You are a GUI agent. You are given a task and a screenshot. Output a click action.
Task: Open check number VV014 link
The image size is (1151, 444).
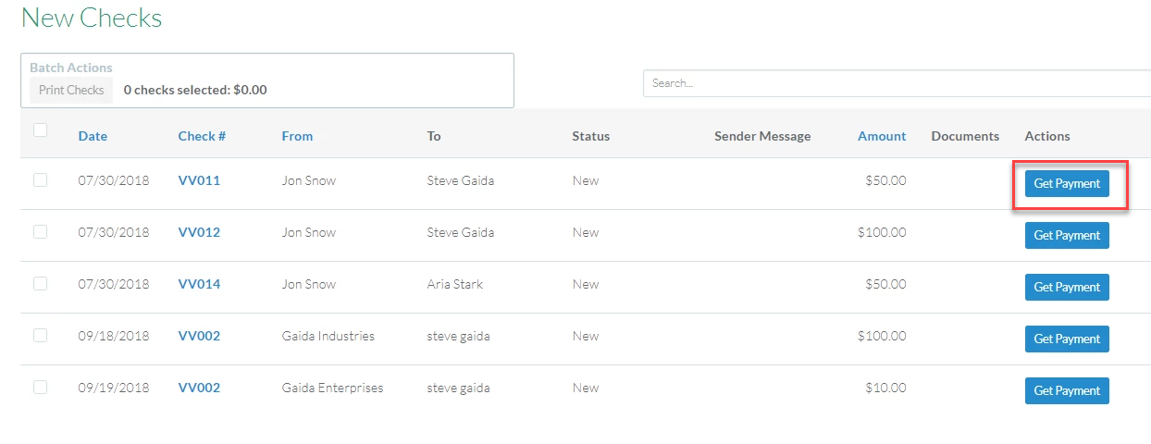[199, 284]
